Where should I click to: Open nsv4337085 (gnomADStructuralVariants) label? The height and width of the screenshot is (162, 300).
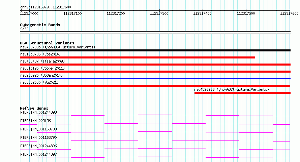[x=58, y=47]
